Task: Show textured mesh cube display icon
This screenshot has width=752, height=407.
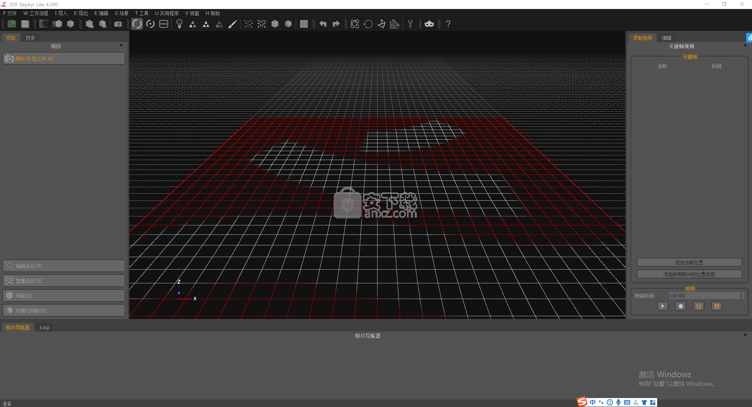Action: pyautogui.click(x=288, y=24)
